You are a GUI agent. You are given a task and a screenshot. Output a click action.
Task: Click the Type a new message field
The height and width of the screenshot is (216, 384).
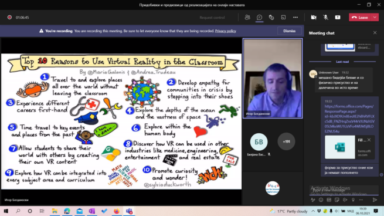pos(344,191)
